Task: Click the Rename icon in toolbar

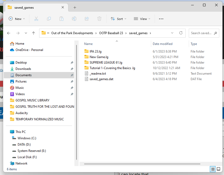Action: [74, 19]
